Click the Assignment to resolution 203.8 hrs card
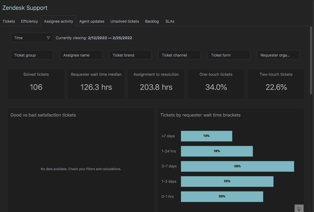Image resolution: width=314 pixels, height=212 pixels. tap(156, 84)
